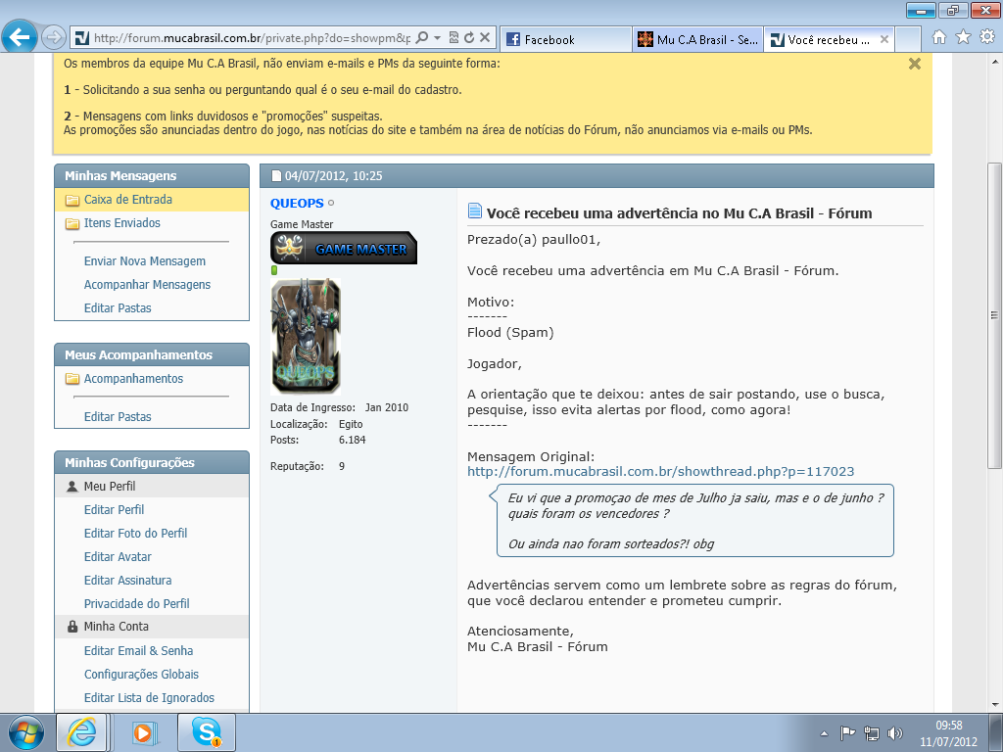Switch to the Mu C.A Brasil tab

coord(695,39)
